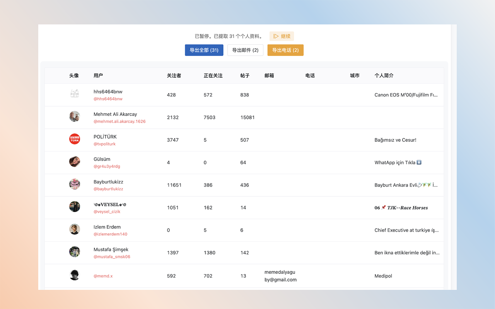Open the @mustafa_smsk06 profile link
495x309 pixels.
(x=112, y=256)
